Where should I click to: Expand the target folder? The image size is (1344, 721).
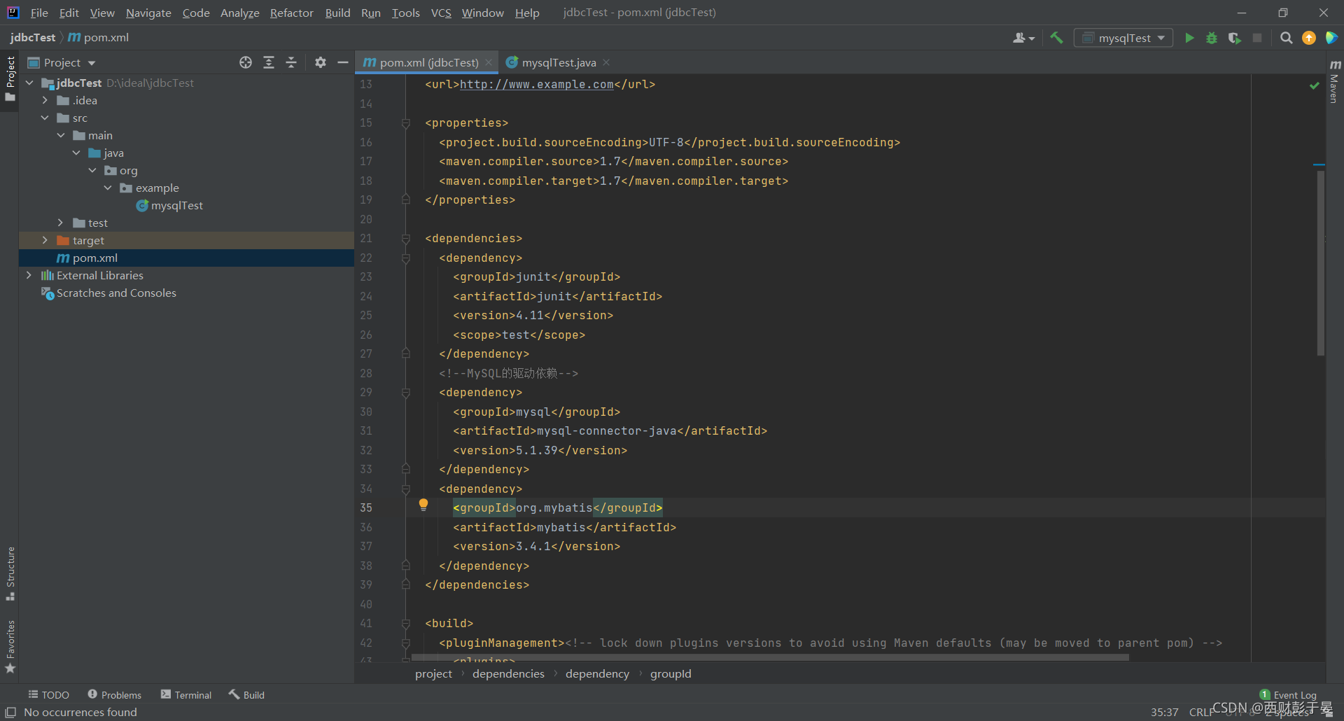pyautogui.click(x=45, y=240)
